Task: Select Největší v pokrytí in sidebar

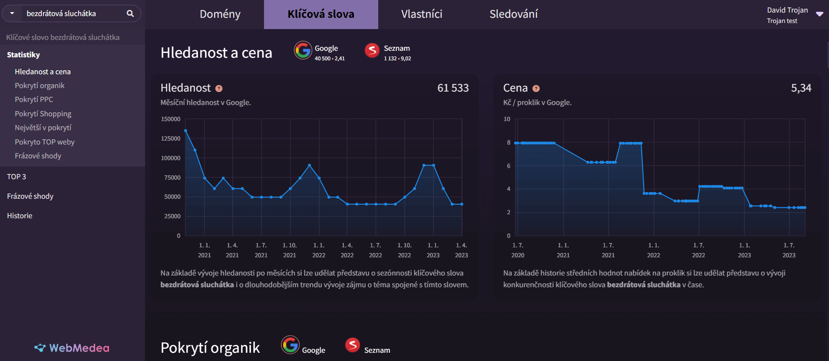Action: [x=43, y=128]
